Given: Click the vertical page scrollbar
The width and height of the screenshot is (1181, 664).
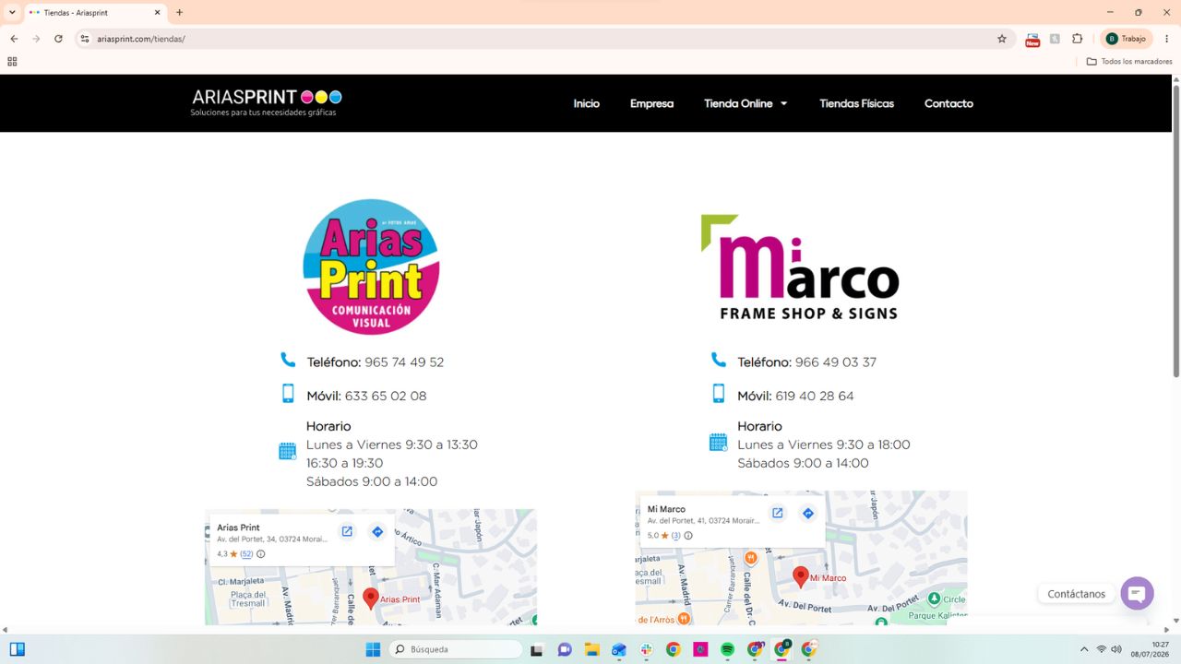Looking at the screenshot, I should tap(1175, 231).
